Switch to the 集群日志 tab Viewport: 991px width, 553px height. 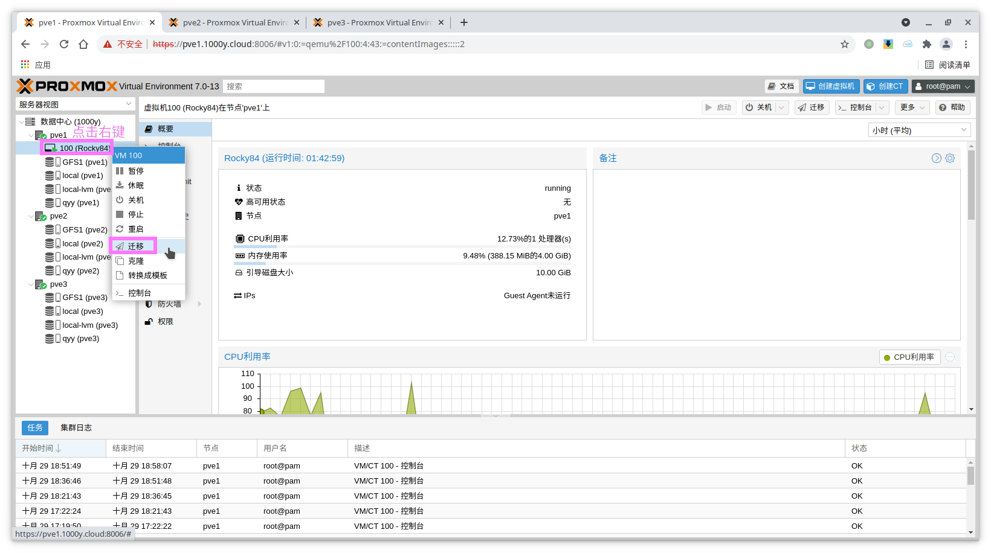pyautogui.click(x=76, y=428)
